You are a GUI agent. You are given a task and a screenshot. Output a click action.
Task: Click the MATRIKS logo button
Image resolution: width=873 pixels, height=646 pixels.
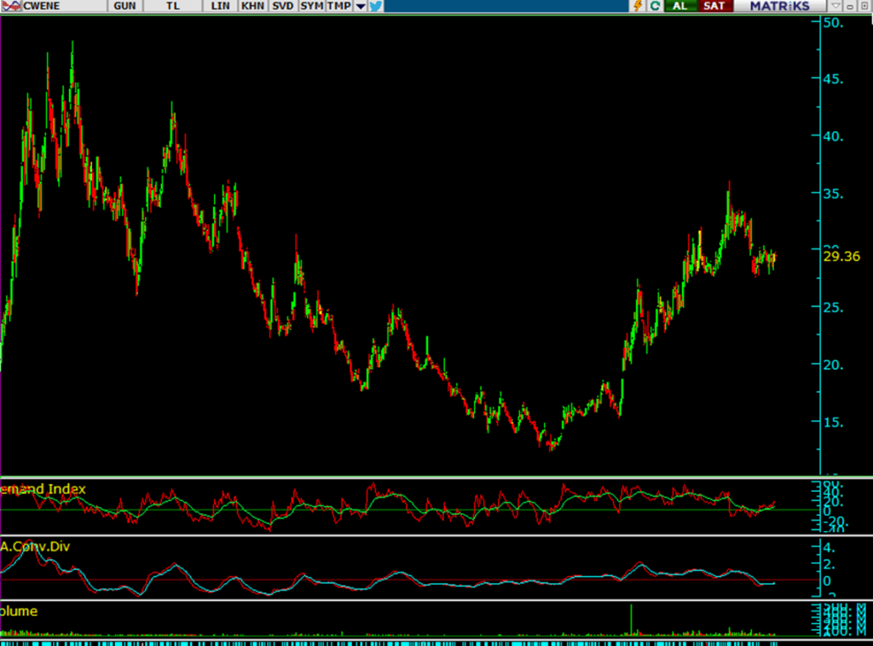(779, 6)
